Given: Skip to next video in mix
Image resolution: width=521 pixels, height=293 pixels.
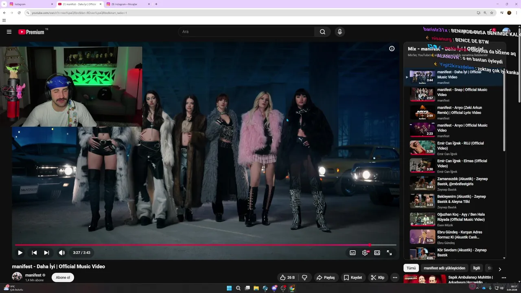Looking at the screenshot, I should [46, 253].
